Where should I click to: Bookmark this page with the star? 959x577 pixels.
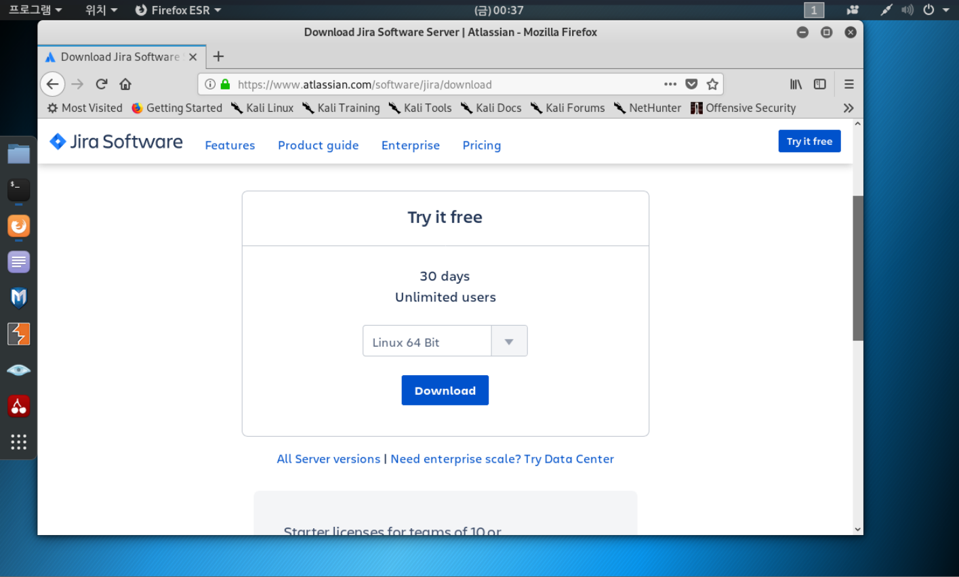(712, 84)
